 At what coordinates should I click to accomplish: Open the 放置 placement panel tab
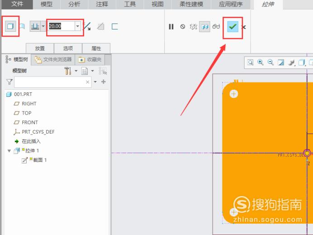[x=40, y=48]
